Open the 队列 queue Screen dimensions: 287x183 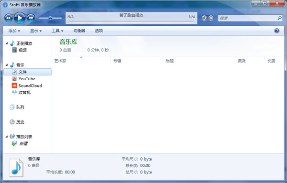click(x=20, y=107)
